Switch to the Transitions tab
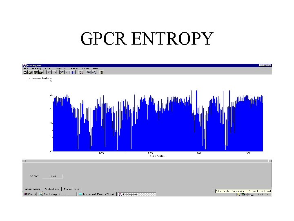294x221 pixels. 71,189
